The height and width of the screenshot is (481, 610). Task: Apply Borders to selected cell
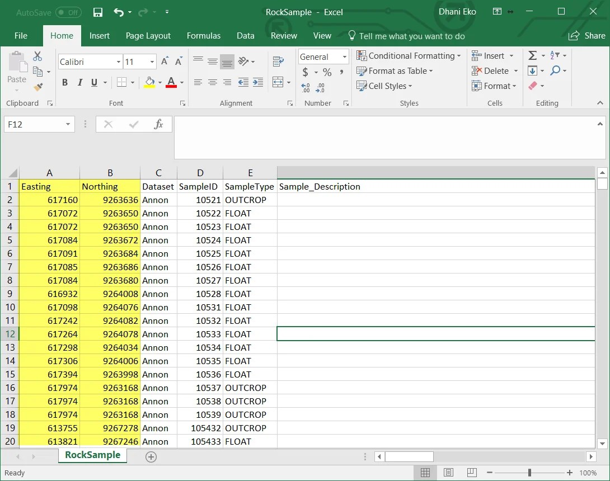click(122, 82)
